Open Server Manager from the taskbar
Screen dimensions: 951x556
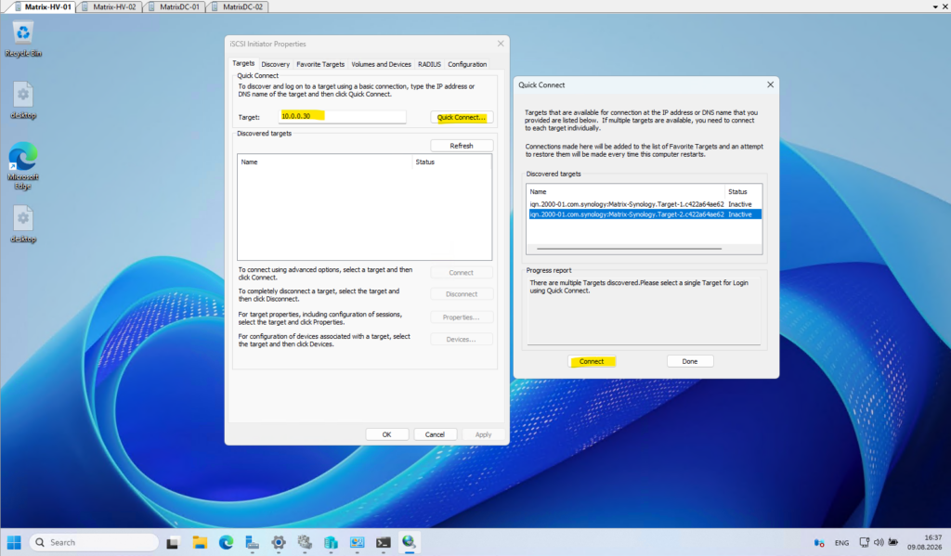point(252,543)
